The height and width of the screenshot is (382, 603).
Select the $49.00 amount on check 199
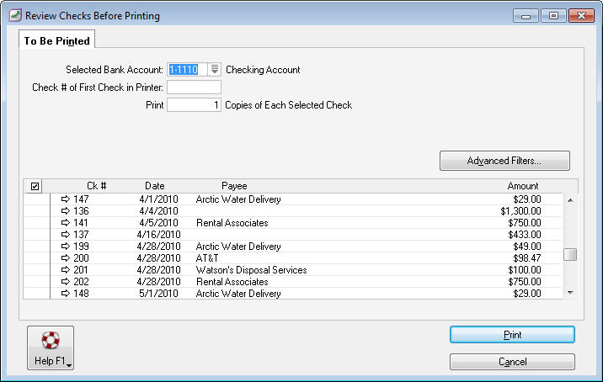coord(527,247)
